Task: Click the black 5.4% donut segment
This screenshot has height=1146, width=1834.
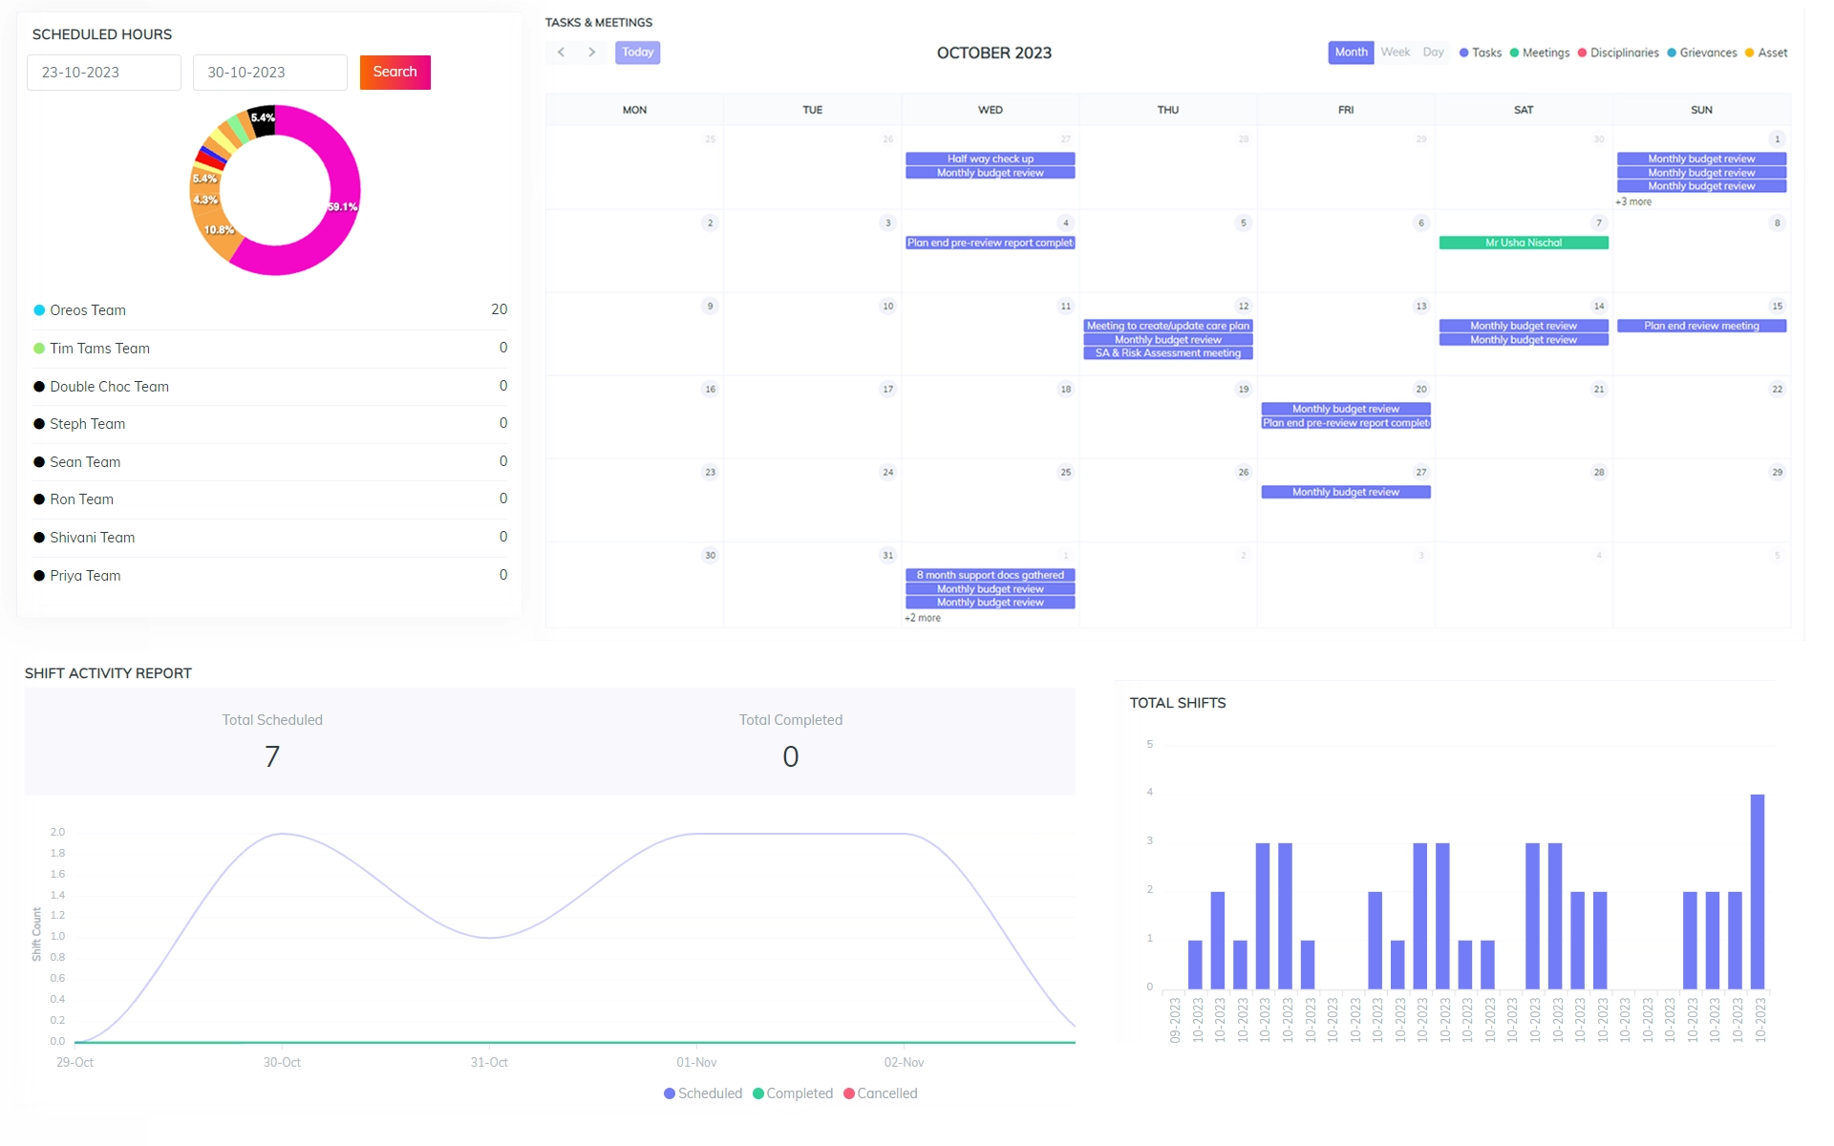Action: coord(262,119)
